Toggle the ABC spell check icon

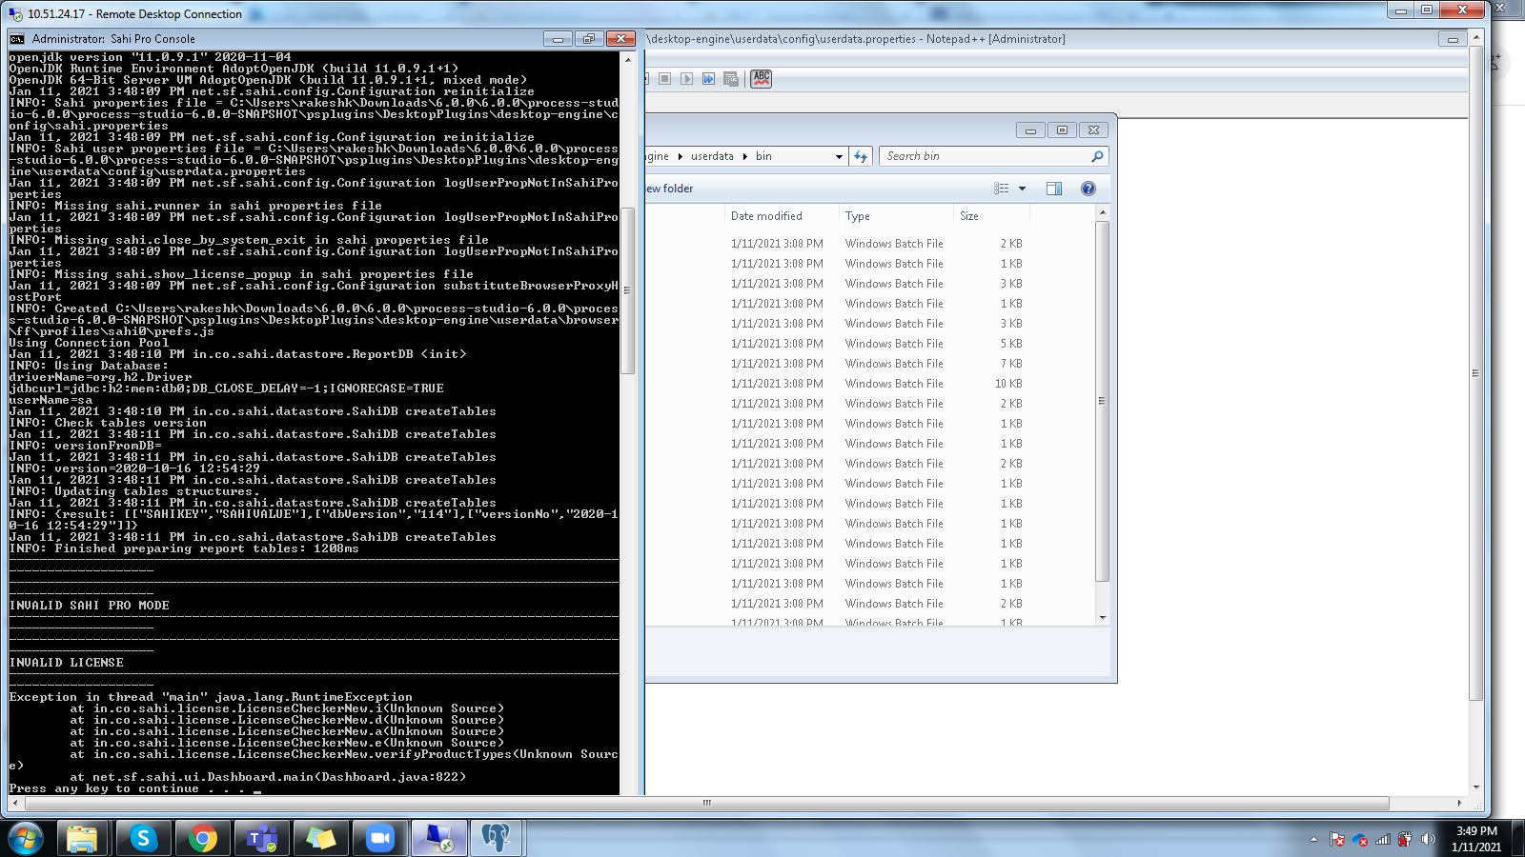click(761, 78)
